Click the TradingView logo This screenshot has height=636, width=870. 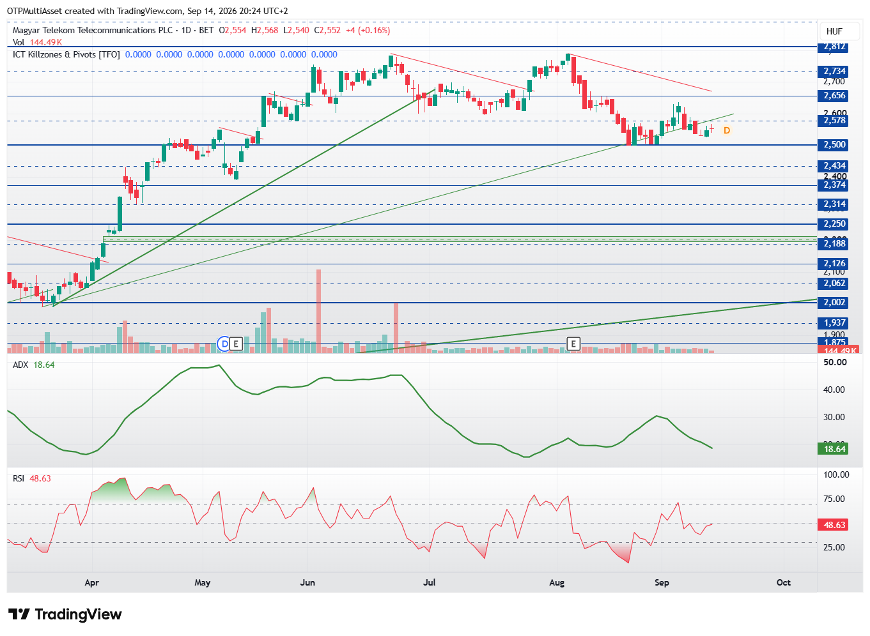tap(65, 614)
